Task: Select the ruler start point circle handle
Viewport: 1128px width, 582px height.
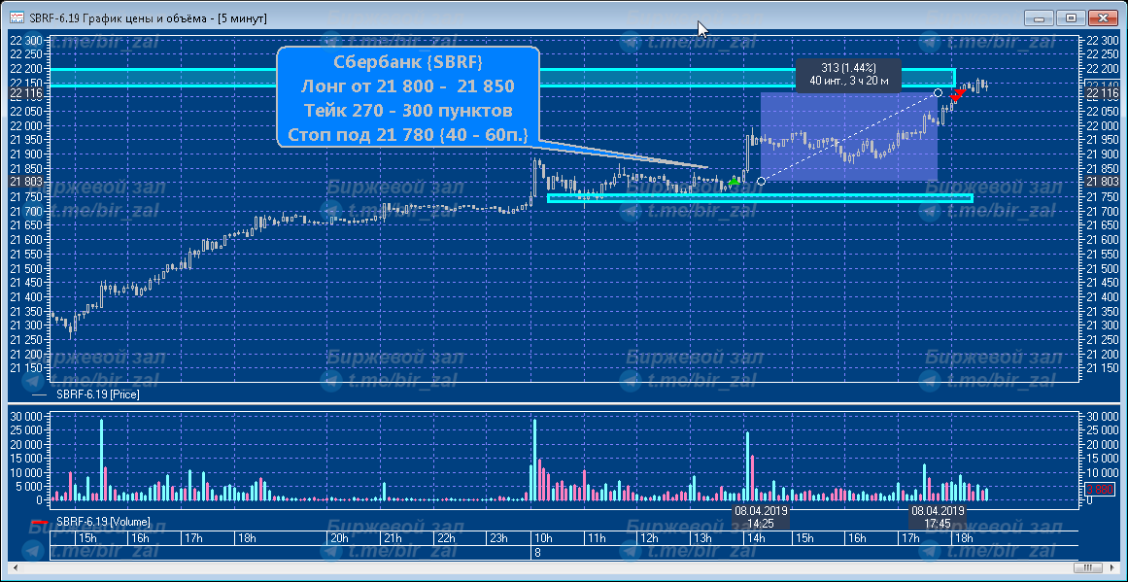Action: (x=761, y=181)
